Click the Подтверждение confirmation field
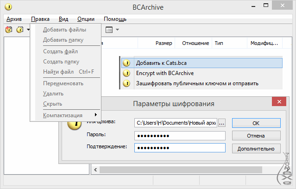Viewport: 296px width, 189px height. tap(180, 148)
